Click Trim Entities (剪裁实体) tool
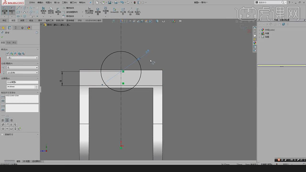Screen dimensions: 306x172 [43, 10]
